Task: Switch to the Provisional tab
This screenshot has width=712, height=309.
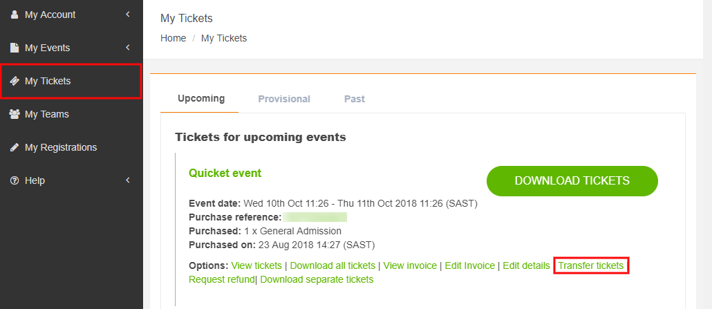Action: pyautogui.click(x=284, y=99)
